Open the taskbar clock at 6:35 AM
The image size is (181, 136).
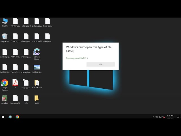(x=170, y=117)
